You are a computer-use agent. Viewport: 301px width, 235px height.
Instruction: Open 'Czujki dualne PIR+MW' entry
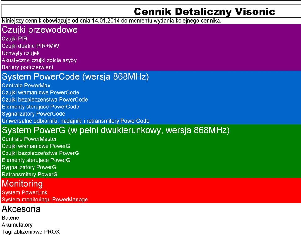point(30,46)
